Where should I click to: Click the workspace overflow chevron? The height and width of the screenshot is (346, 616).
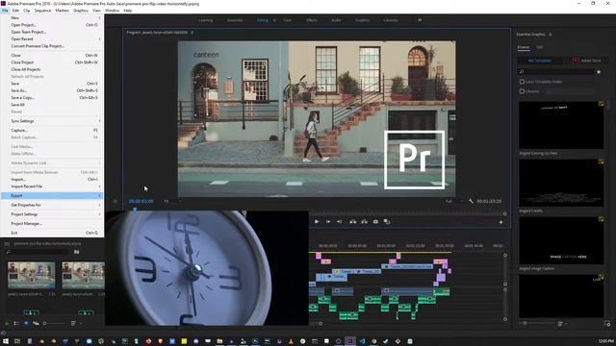coord(420,20)
